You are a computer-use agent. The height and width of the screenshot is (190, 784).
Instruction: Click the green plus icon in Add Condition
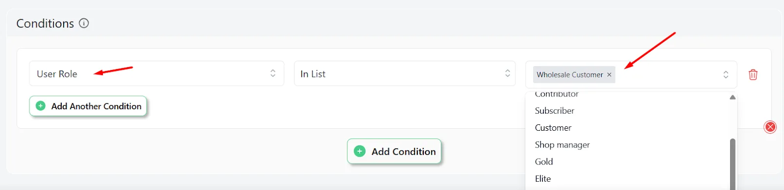coord(360,151)
